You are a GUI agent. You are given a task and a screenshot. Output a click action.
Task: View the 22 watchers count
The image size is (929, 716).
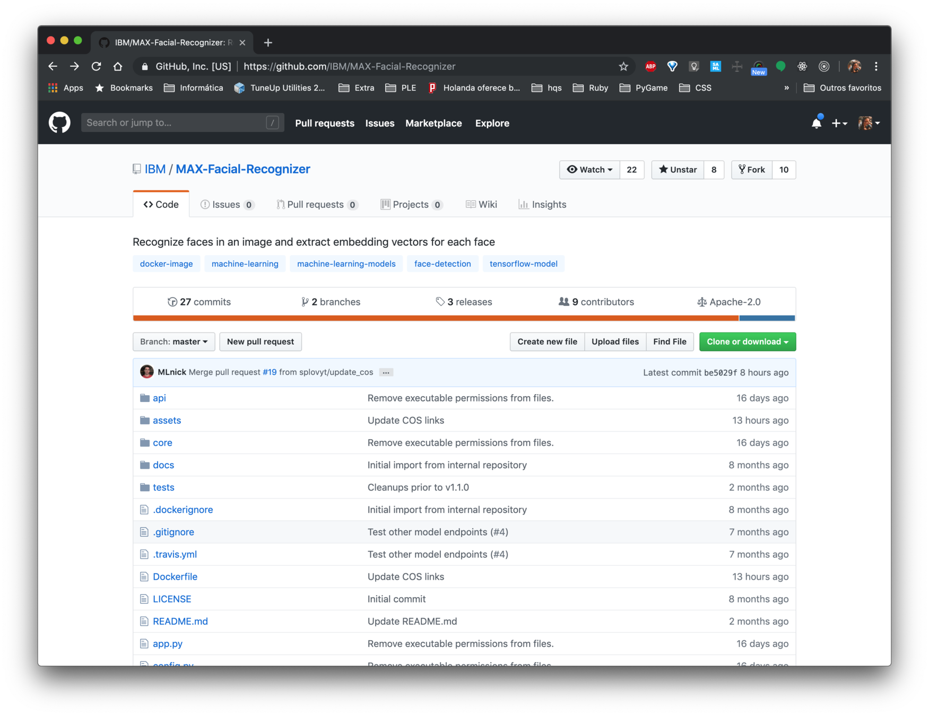click(x=632, y=170)
